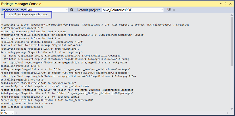235x116 pixels.
Task: Click "Retrieving package 'PagedList 1.17.0'" line
Action: (x=40, y=49)
